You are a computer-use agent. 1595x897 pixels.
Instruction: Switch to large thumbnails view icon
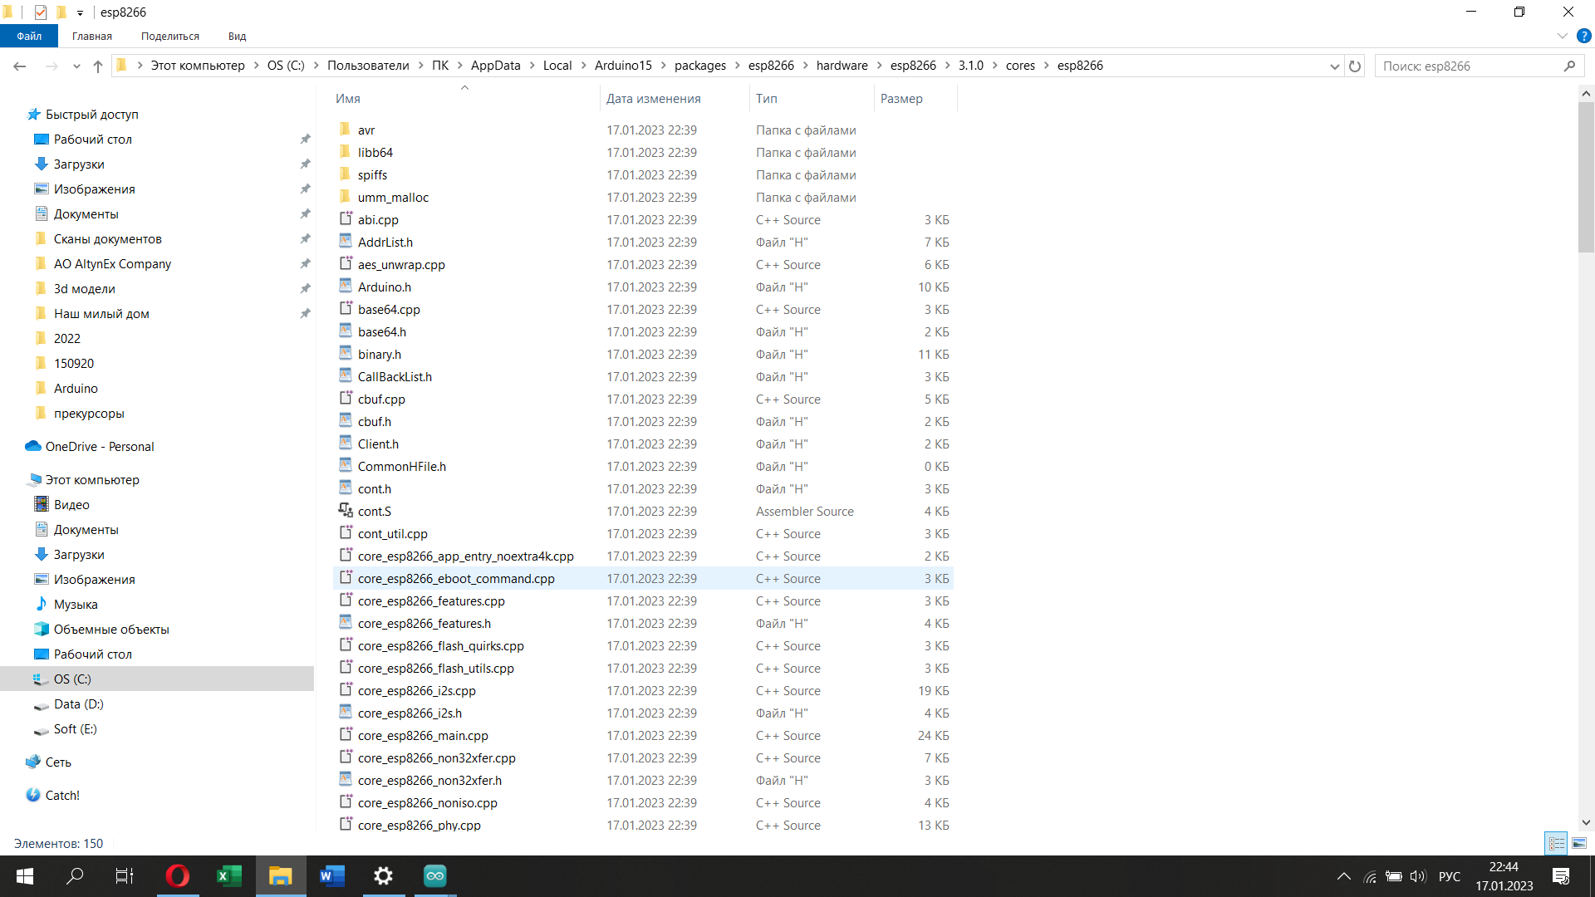[1578, 843]
